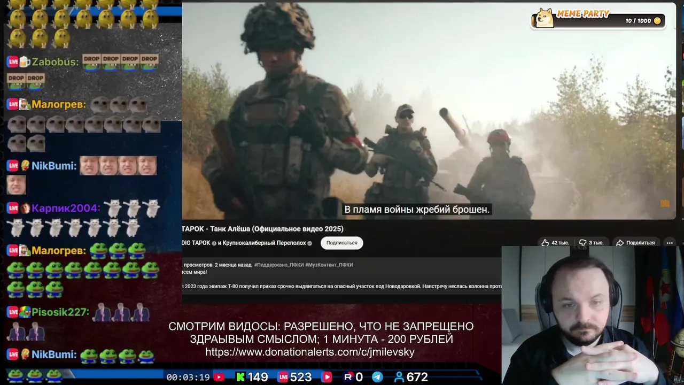
Task: Click the '10 / 1000' counter value
Action: pos(638,21)
